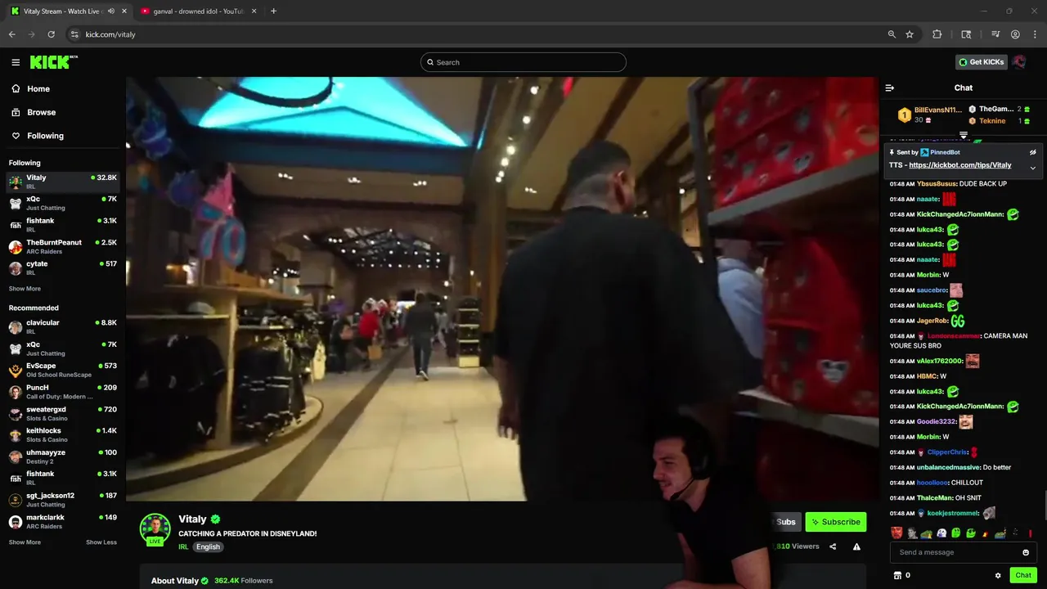
Task: Click Teknine on gift leaderboard
Action: tap(992, 121)
